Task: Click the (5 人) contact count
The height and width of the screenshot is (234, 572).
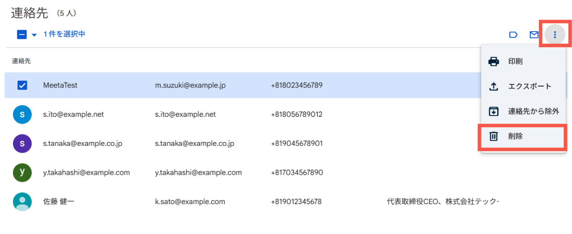Action: coord(67,14)
